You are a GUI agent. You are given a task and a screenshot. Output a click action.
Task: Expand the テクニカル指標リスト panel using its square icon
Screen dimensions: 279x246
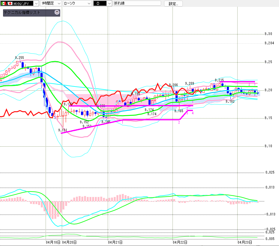57,13
